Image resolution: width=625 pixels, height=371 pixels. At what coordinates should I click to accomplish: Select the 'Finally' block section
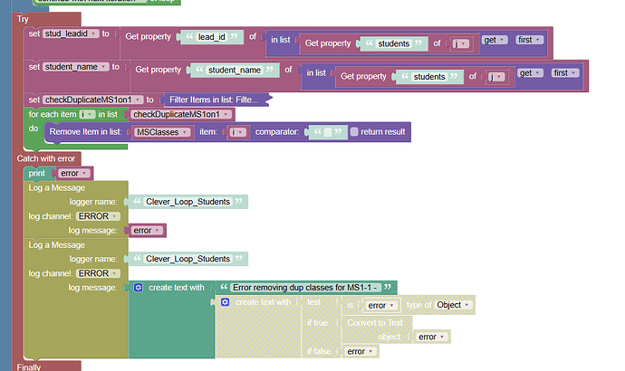pyautogui.click(x=29, y=366)
